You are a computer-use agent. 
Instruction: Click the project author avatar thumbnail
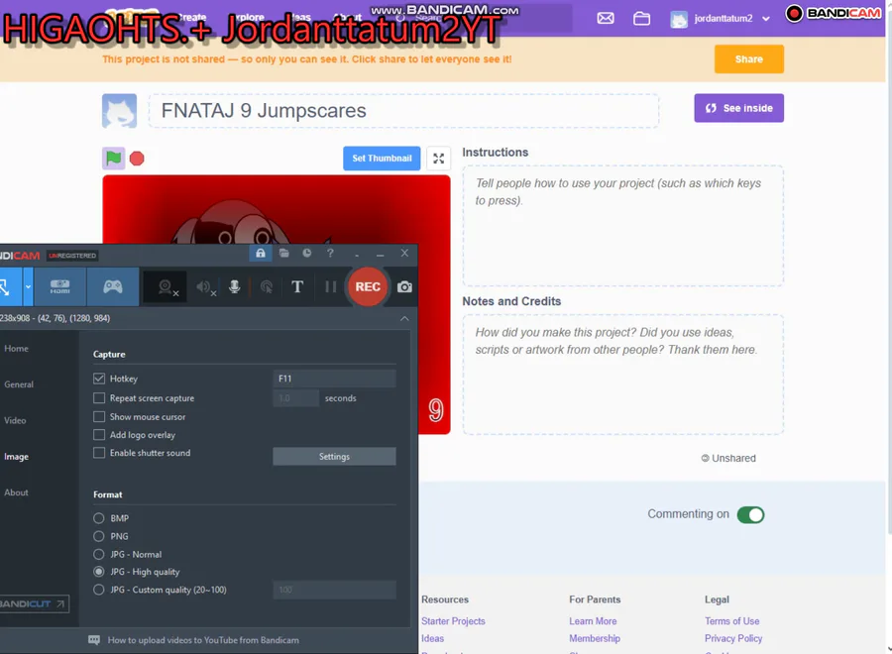tap(120, 111)
